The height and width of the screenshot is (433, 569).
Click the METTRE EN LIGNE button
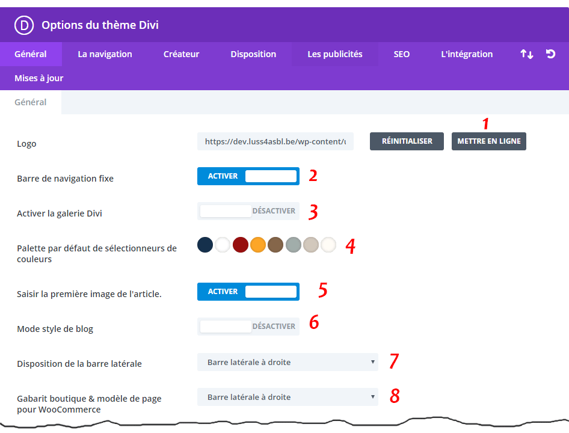[x=489, y=141]
